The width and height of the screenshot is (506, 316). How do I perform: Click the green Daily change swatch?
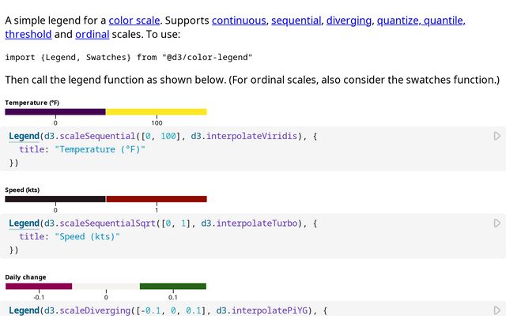pos(172,285)
